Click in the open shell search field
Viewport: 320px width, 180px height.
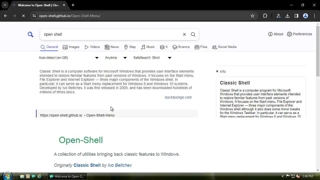111,34
